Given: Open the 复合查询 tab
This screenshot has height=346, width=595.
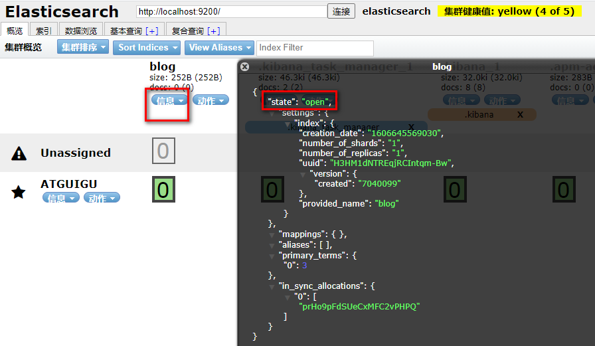Looking at the screenshot, I should click(x=188, y=31).
